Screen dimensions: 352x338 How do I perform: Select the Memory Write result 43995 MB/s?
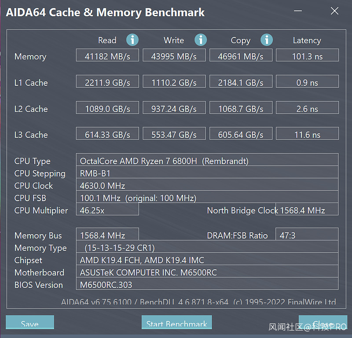click(174, 56)
